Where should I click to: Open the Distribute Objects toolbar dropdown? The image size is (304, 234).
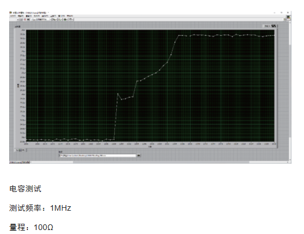coord(60,19)
